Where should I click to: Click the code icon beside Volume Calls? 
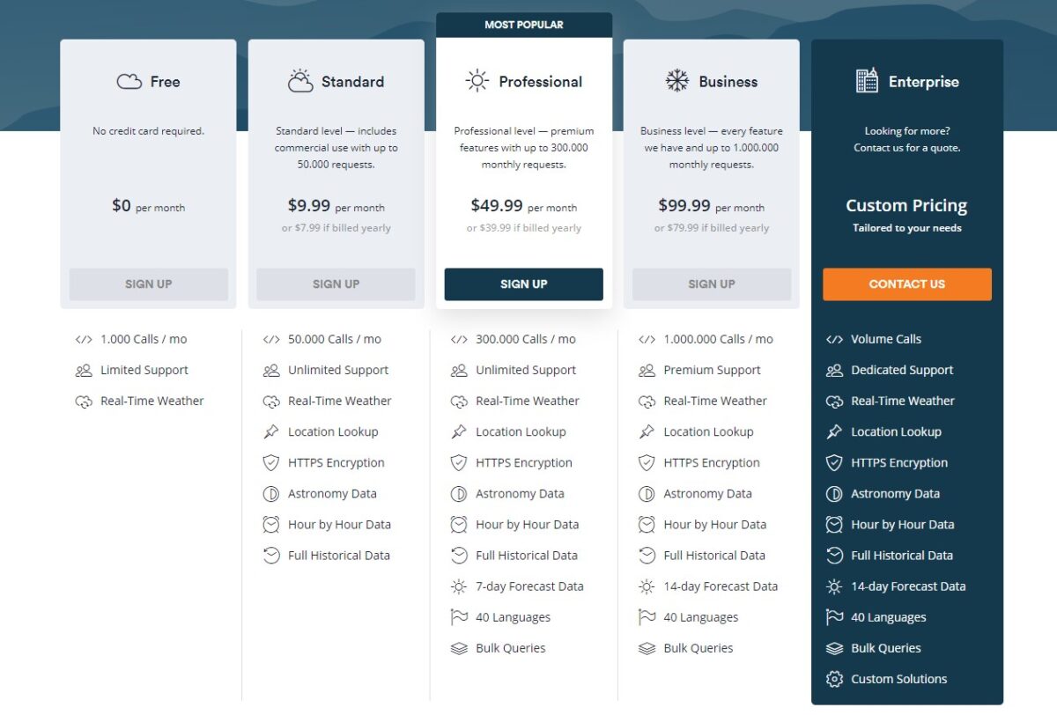pos(834,339)
